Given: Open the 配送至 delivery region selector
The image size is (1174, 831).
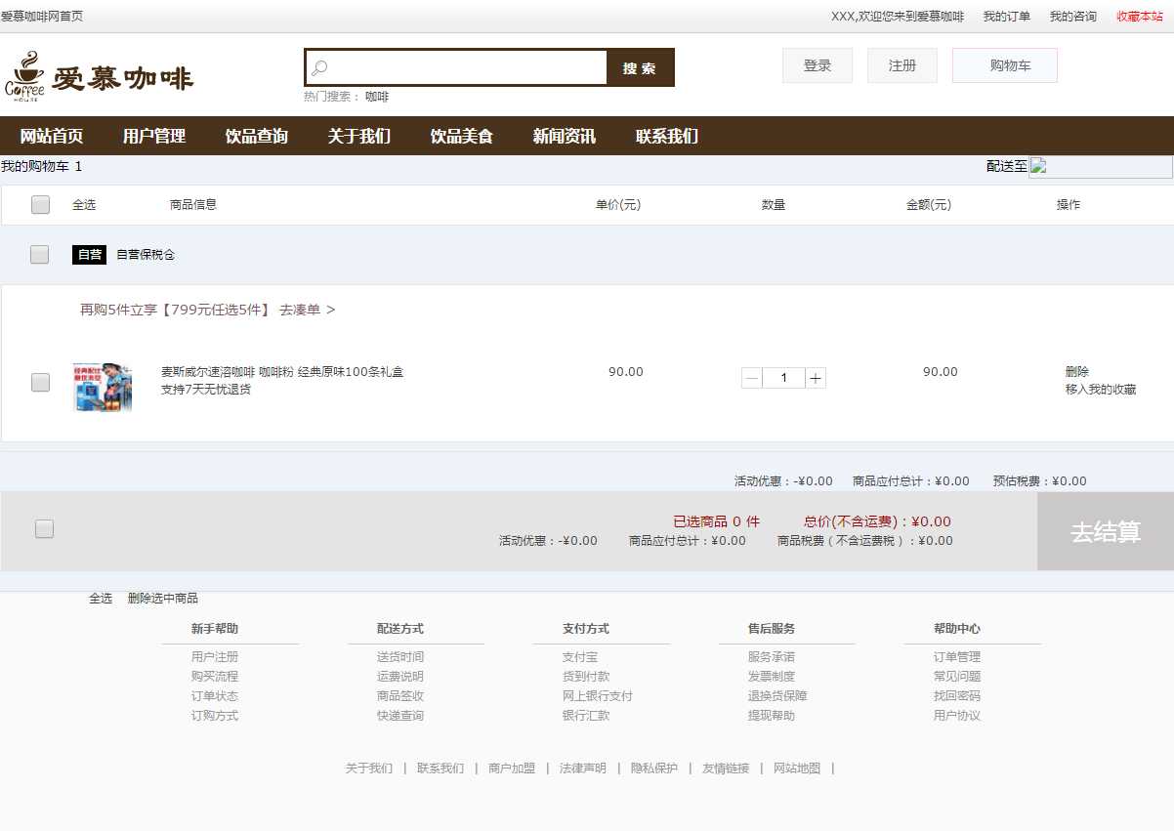Looking at the screenshot, I should pos(1101,167).
